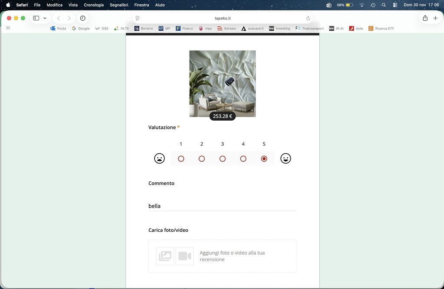
Task: Open the Segnalibri menu
Action: pyautogui.click(x=119, y=5)
